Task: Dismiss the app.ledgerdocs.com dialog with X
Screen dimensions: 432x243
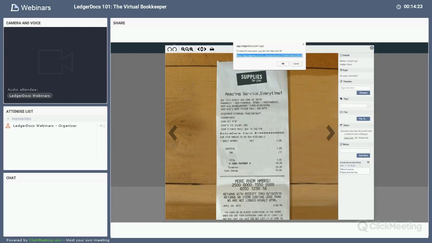Action: coord(303,44)
